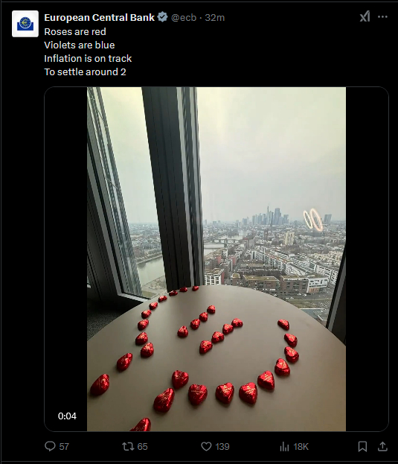This screenshot has width=398, height=464.
Task: Bookmark this post
Action: pos(362,446)
